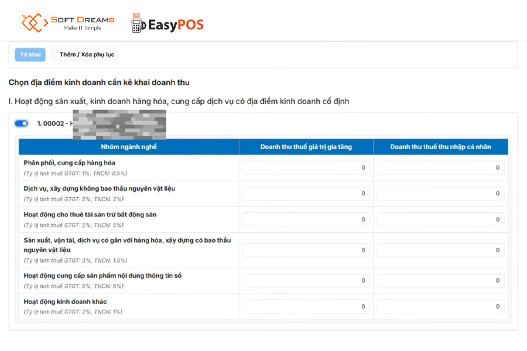Image resolution: width=527 pixels, height=351 pixels.
Task: Focus TNCN field for Hoạt động cho thuê tài sản
Action: tap(440, 219)
